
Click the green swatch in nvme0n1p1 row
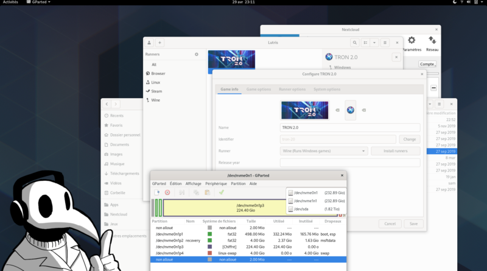(209, 234)
